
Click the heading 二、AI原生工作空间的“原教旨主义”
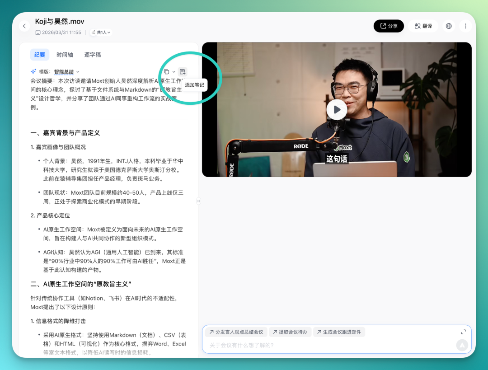80,284
